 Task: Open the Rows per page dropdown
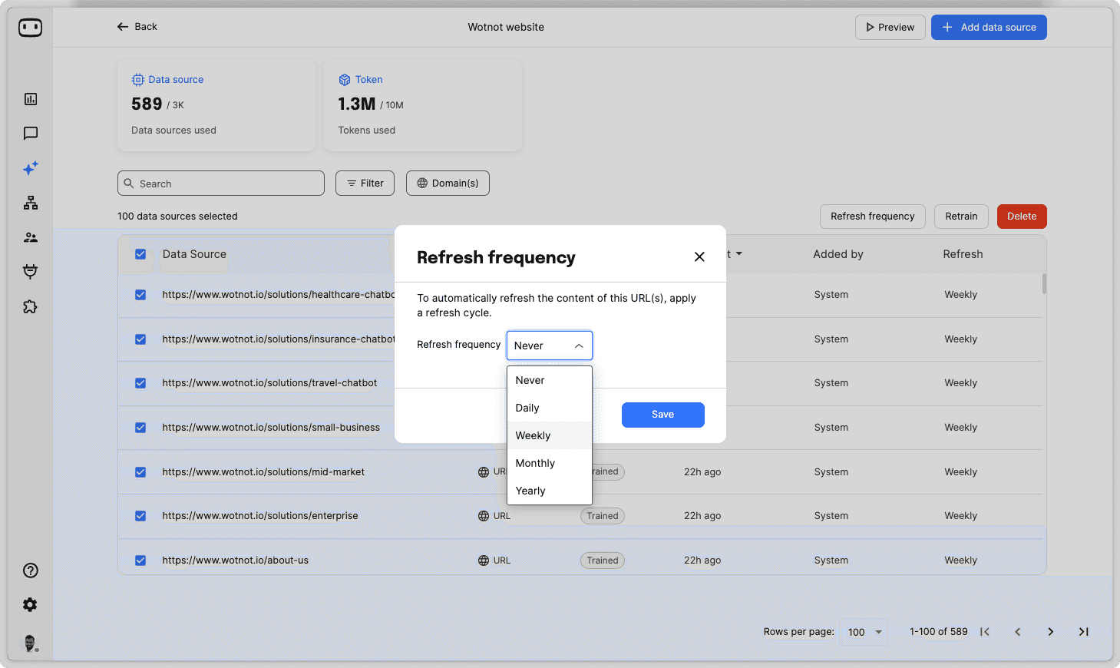[864, 632]
